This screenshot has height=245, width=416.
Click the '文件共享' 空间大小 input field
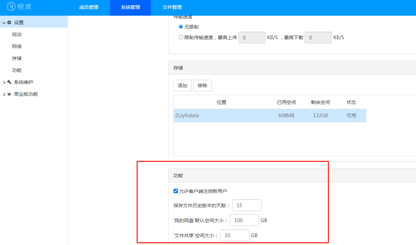235,235
